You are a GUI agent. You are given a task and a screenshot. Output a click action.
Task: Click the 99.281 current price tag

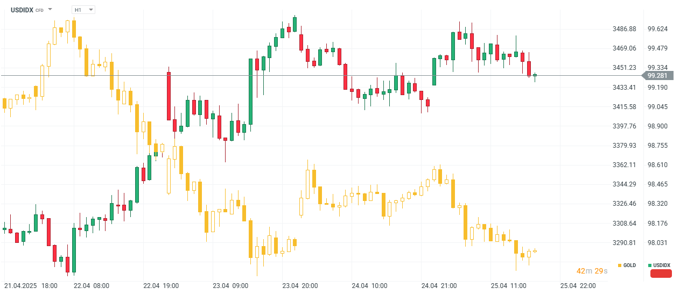point(658,76)
